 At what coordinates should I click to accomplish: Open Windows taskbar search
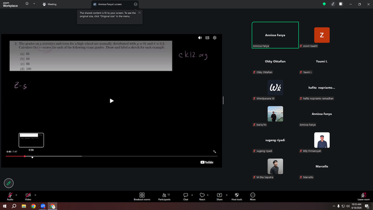14,206
